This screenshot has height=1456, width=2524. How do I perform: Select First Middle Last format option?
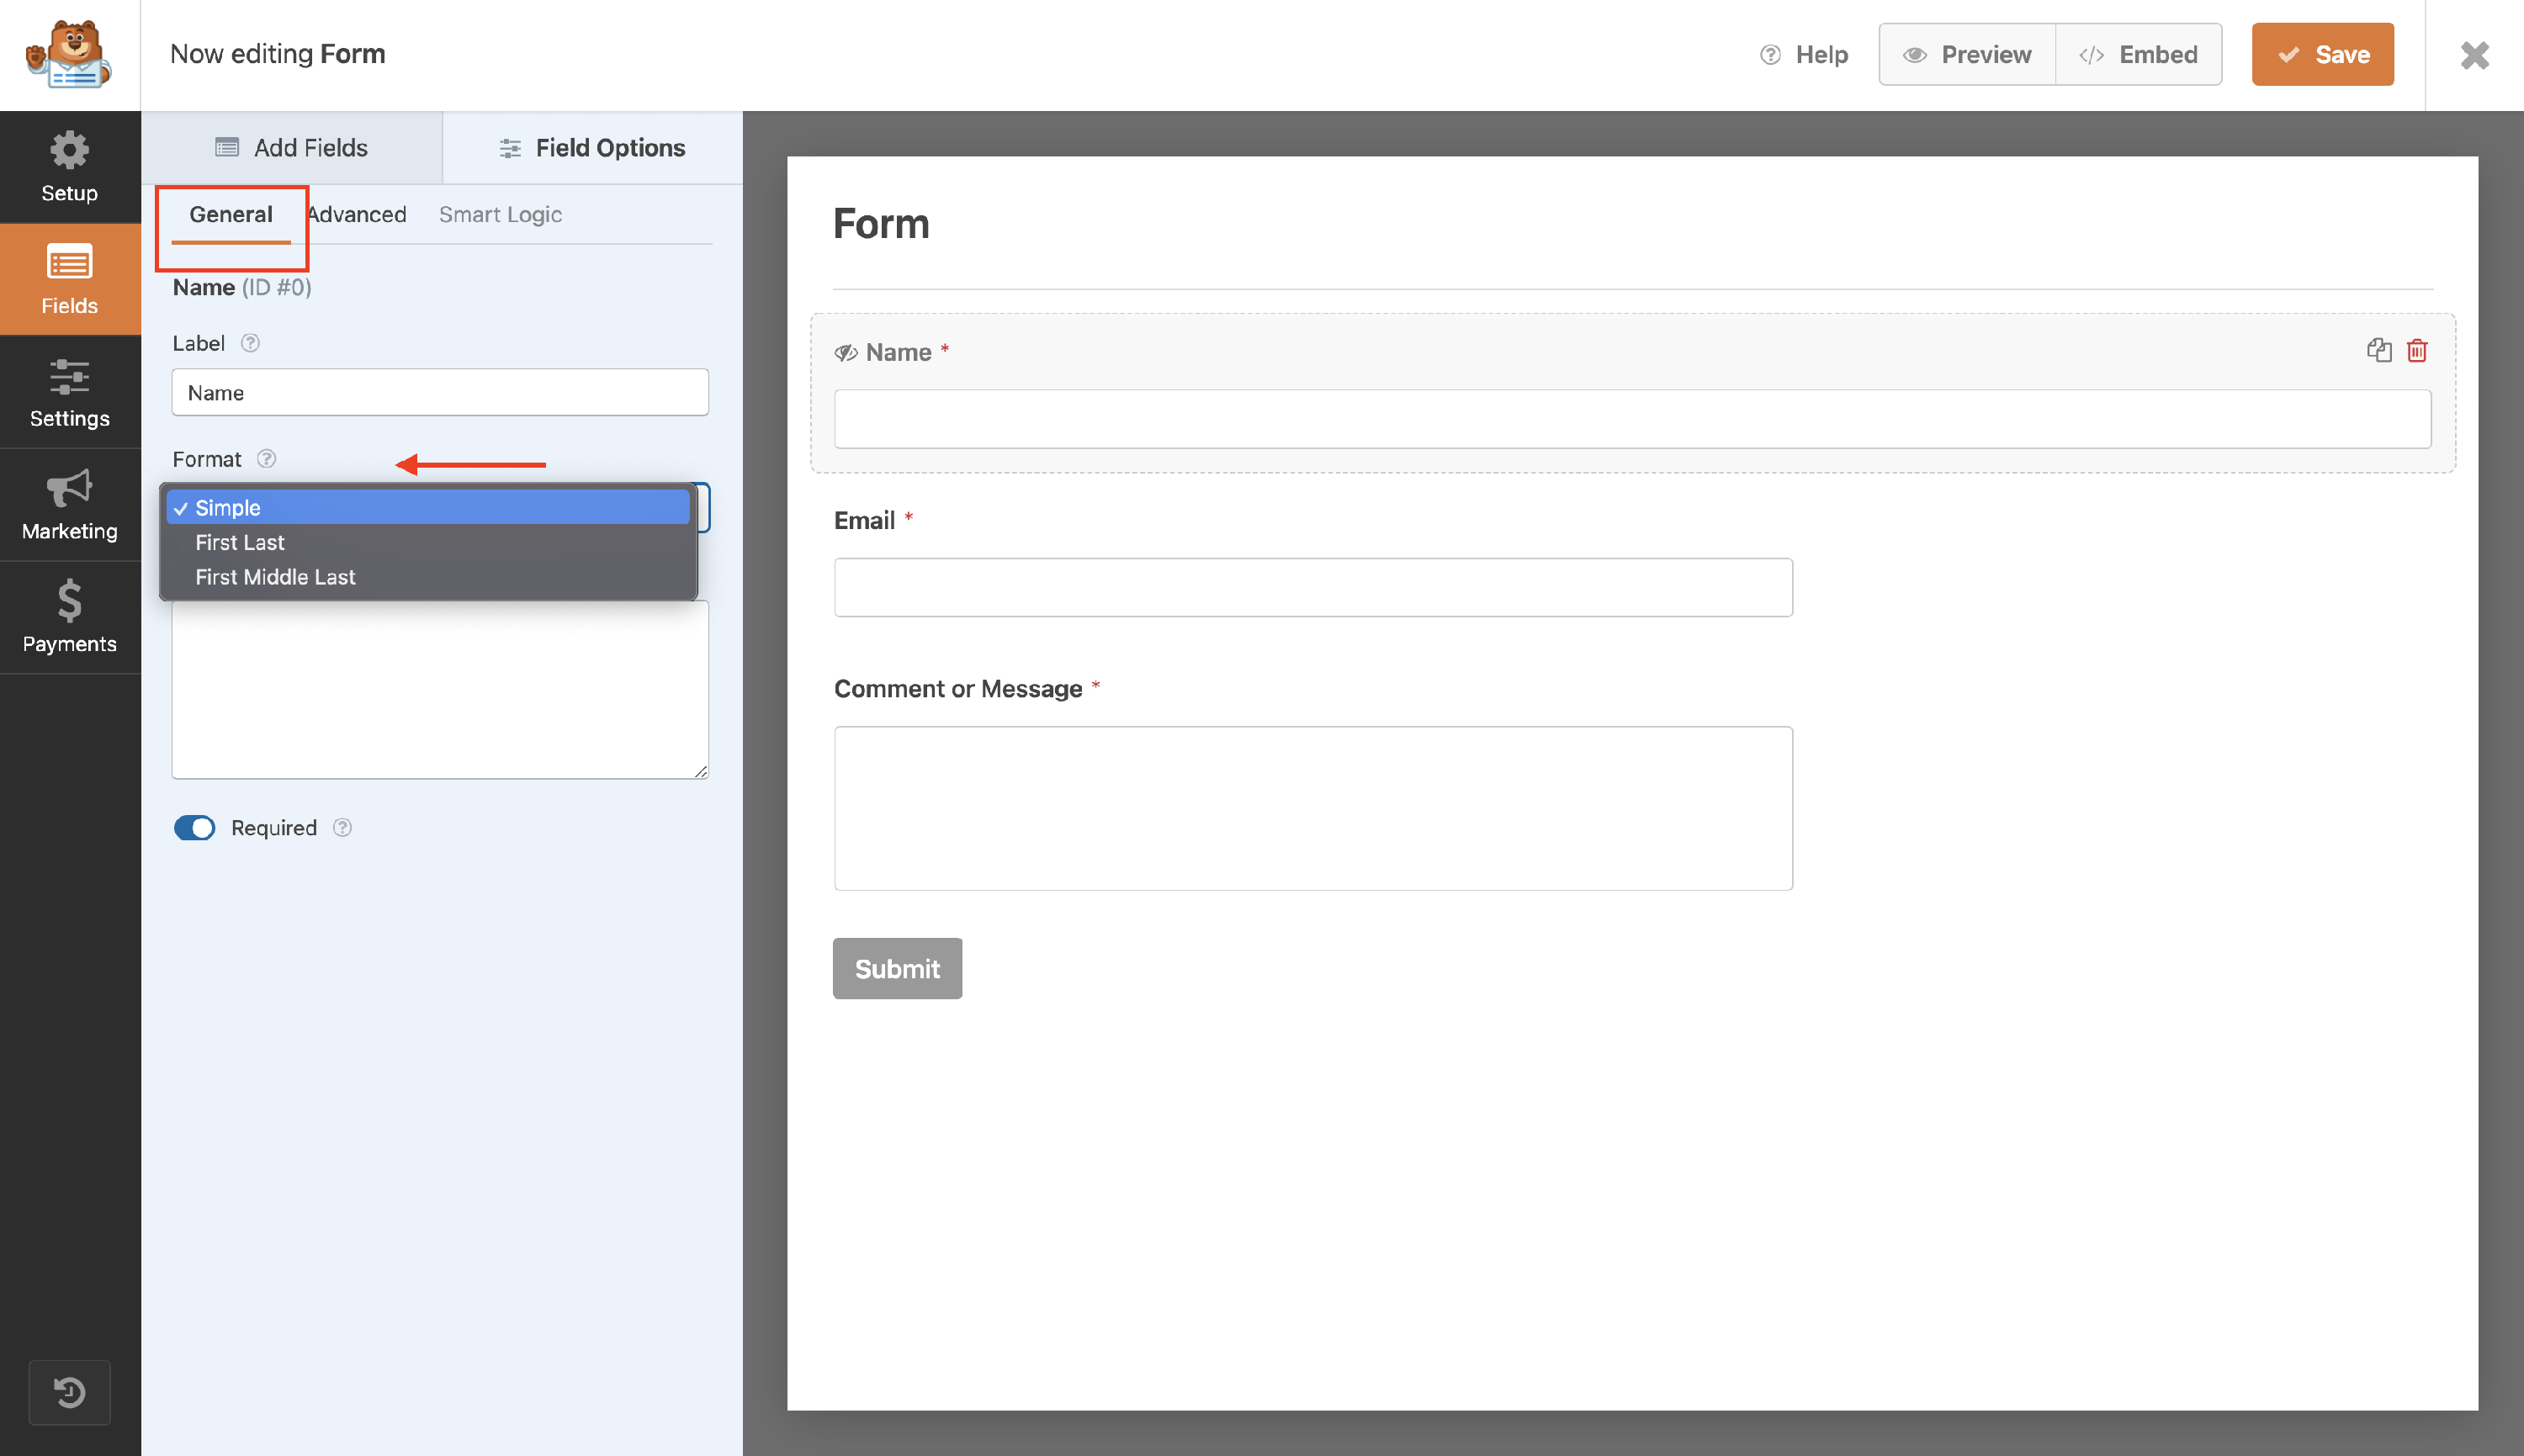tap(275, 577)
